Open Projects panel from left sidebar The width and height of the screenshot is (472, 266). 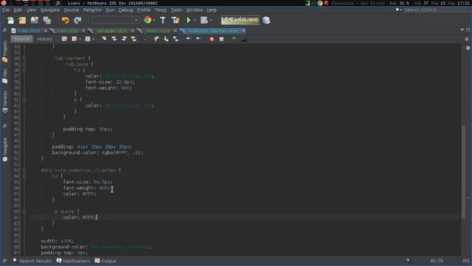[5, 52]
